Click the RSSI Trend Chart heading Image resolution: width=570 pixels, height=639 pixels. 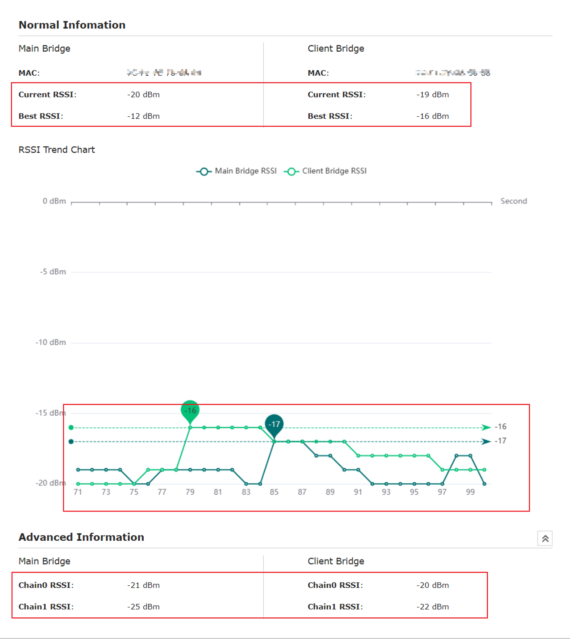pos(57,150)
